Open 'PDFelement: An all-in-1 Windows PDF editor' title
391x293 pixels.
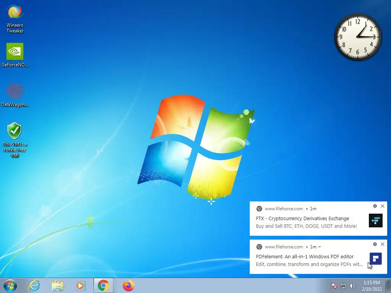(x=305, y=257)
